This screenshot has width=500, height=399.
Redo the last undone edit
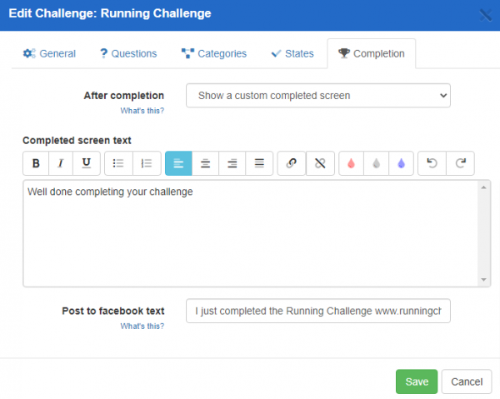tap(460, 163)
